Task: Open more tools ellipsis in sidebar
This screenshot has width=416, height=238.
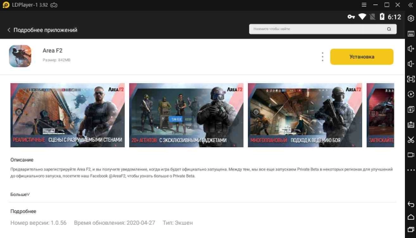Action: click(410, 170)
